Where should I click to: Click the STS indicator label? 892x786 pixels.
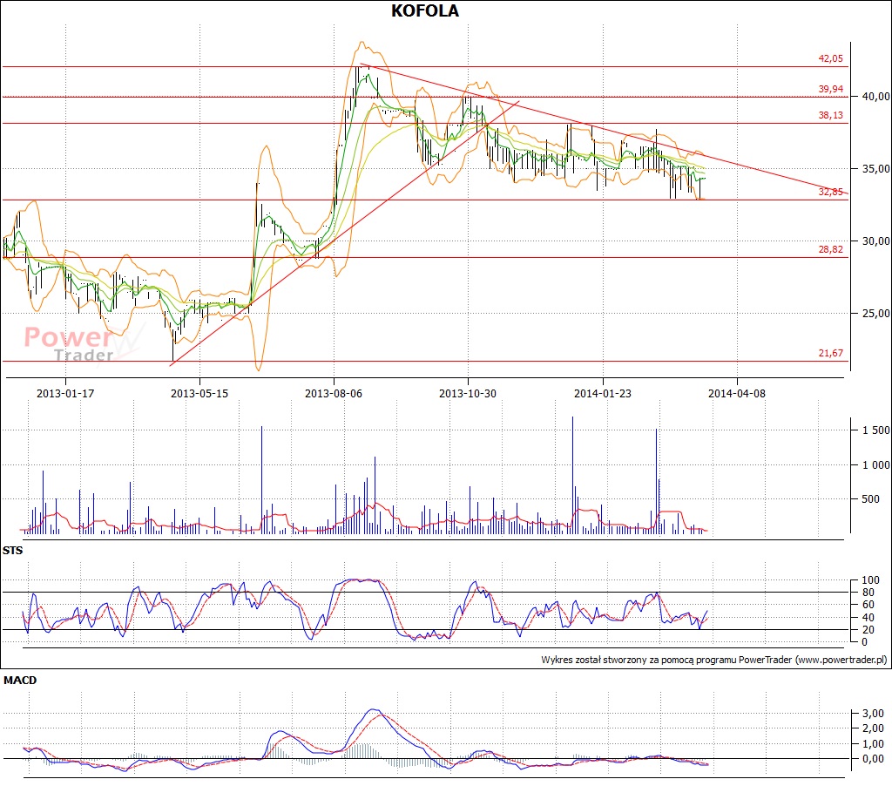12,551
